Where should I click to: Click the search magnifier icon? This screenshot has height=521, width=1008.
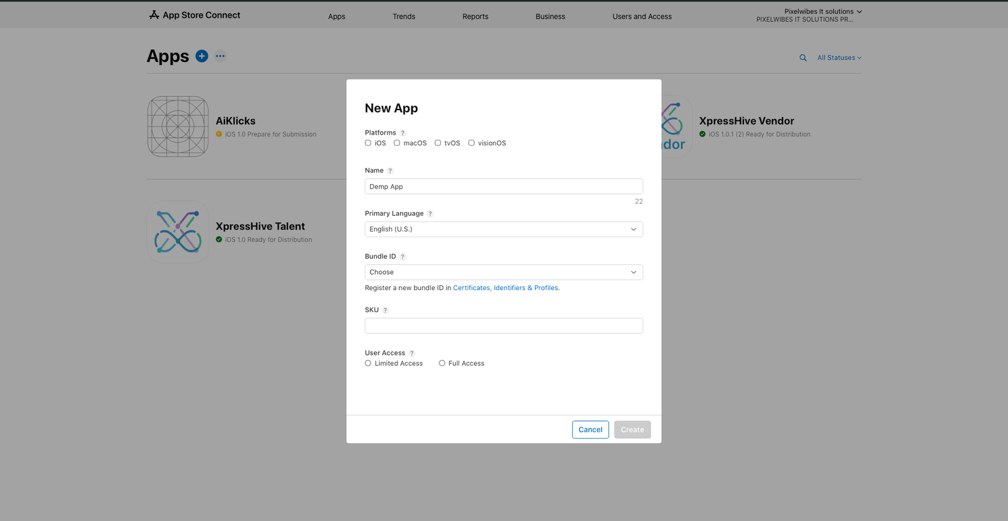(803, 58)
